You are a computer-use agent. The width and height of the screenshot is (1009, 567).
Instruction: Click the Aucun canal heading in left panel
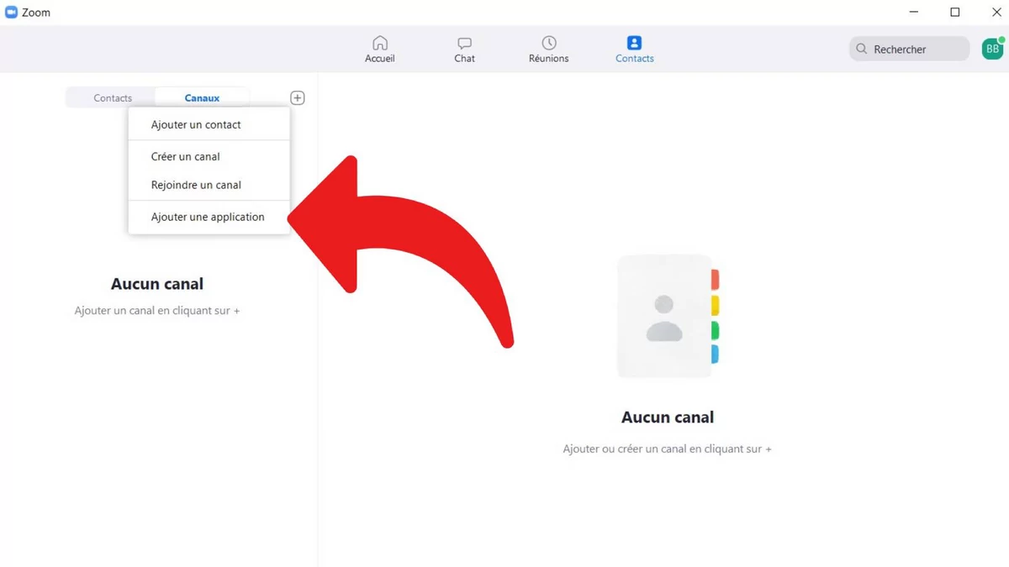coord(157,284)
